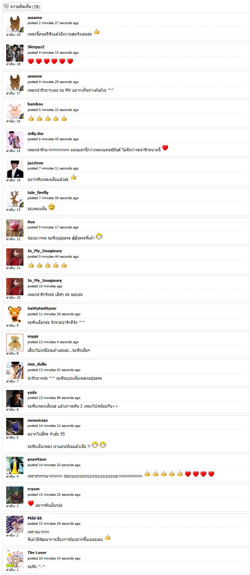Viewport: 250px width, 575px height.
Task: Open pearrtaoo's username link
Action: 37,459
